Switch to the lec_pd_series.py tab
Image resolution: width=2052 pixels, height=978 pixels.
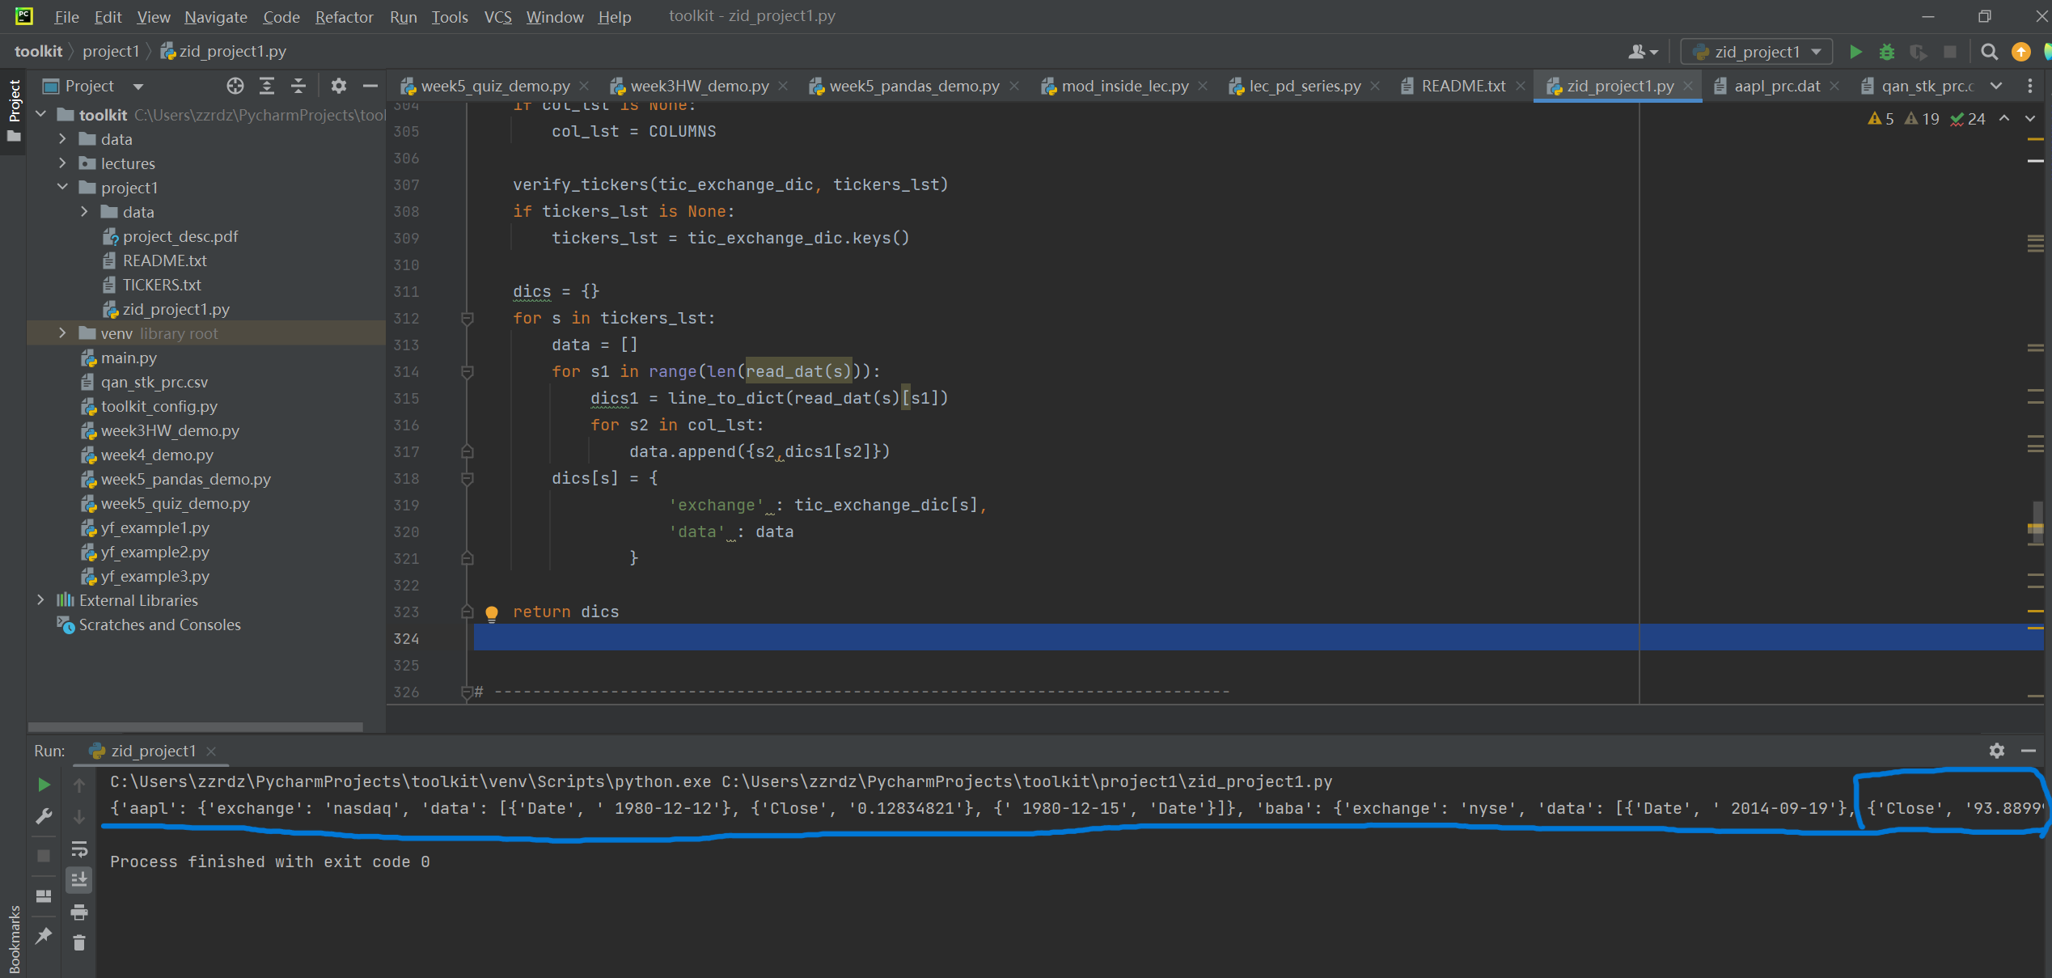[x=1305, y=86]
